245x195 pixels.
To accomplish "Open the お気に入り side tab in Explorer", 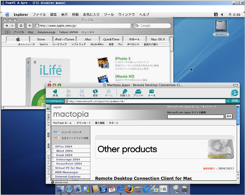I will [x=48, y=120].
